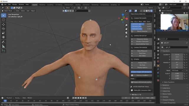
Task: Expand the Random Generator section
Action: click(x=141, y=42)
